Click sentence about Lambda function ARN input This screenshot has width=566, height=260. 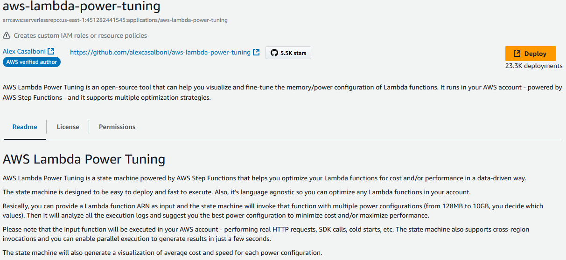(273, 211)
